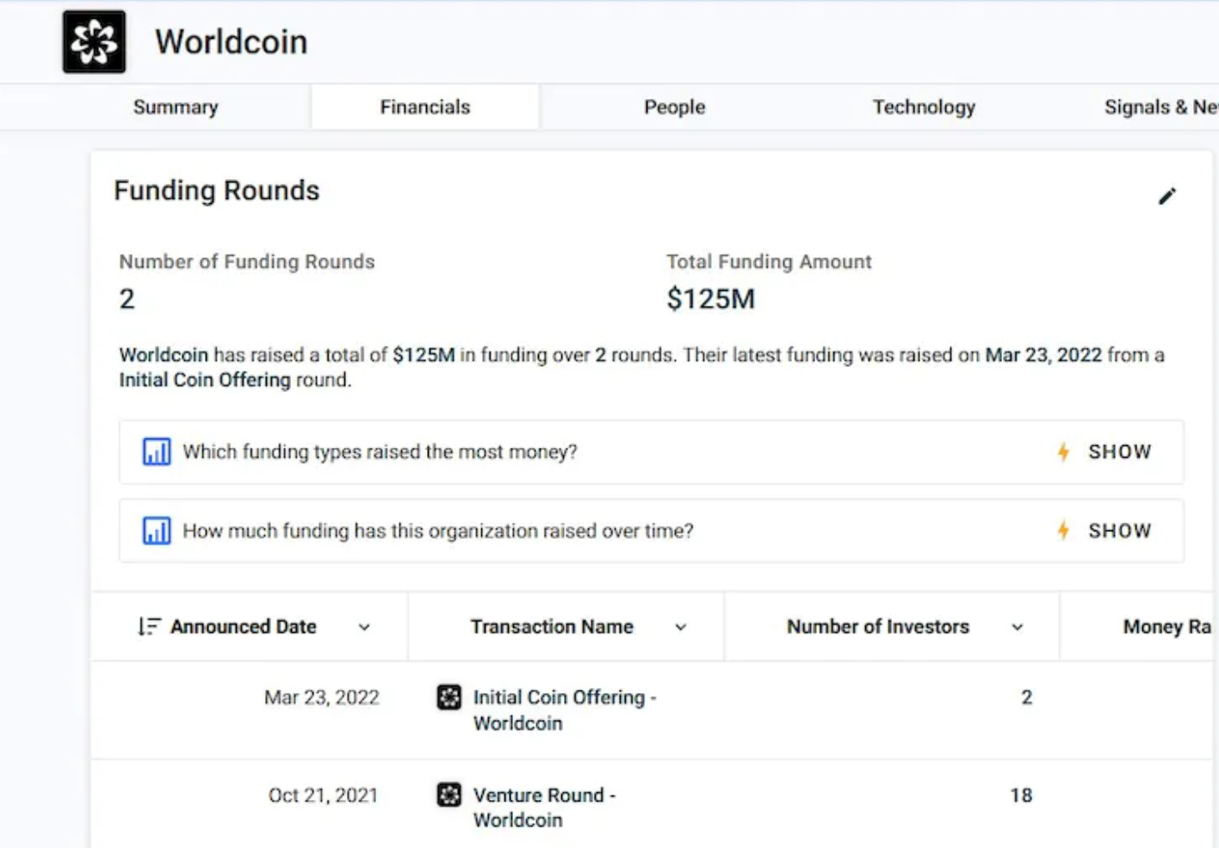
Task: Click the pencil edit icon in Funding Rounds
Action: point(1166,196)
